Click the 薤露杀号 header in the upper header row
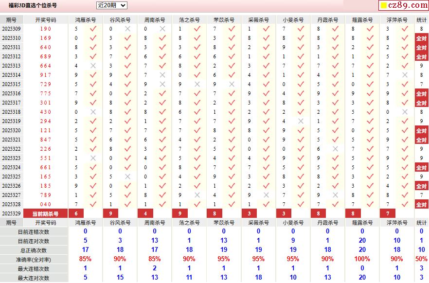Screen dimensions: 429x283 (362, 20)
